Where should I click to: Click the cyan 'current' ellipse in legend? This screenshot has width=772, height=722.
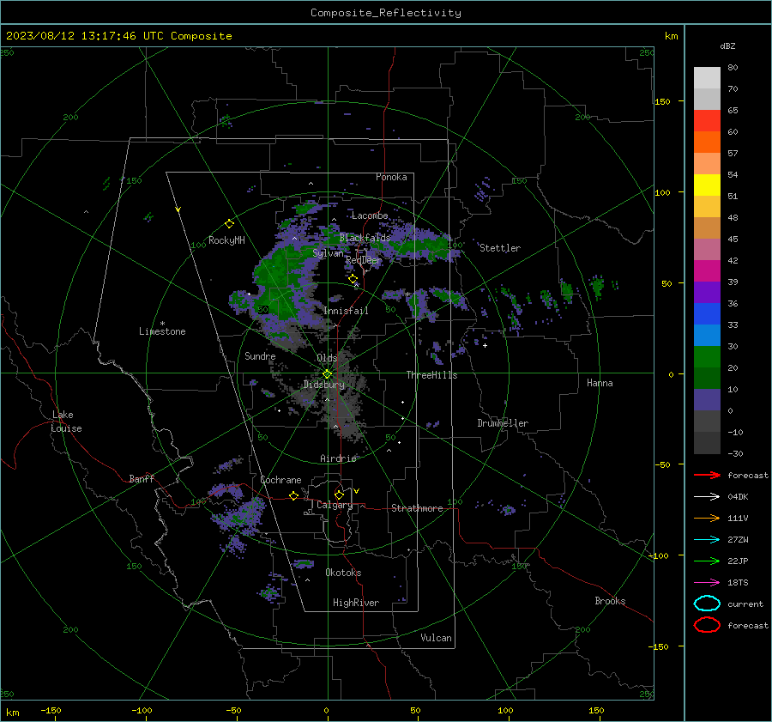click(x=707, y=604)
